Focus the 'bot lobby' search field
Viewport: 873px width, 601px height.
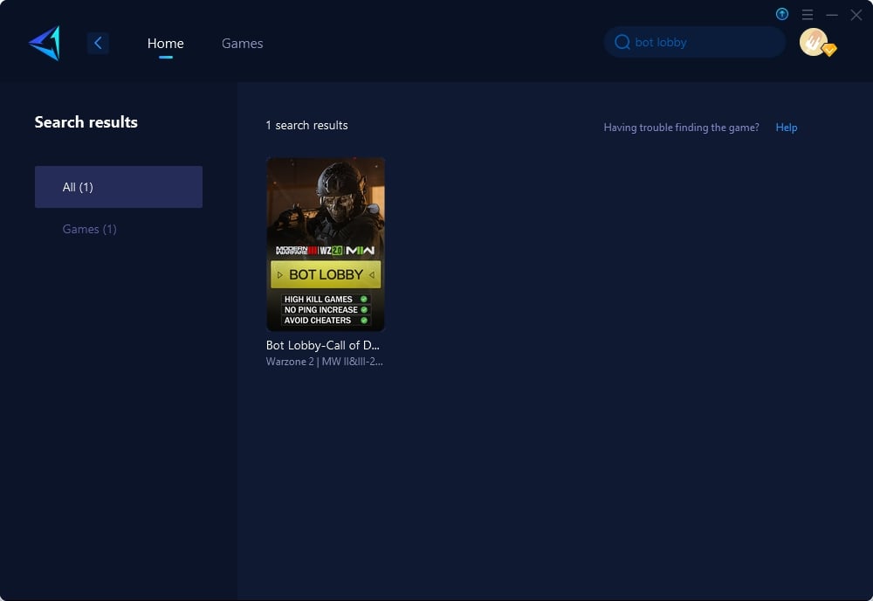pyautogui.click(x=694, y=42)
